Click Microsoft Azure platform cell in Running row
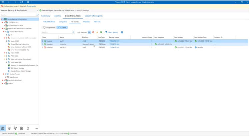 tap(88, 44)
